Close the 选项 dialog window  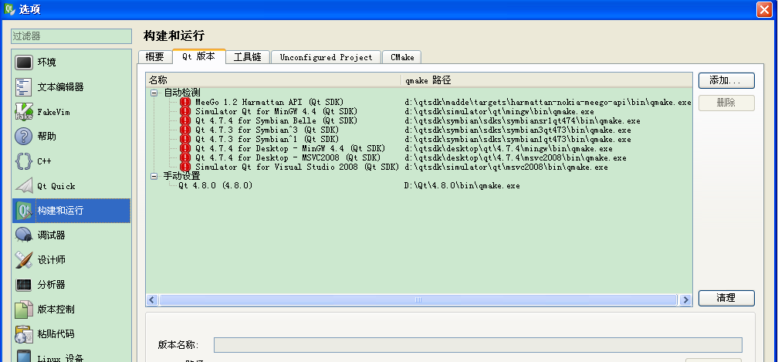(x=764, y=9)
